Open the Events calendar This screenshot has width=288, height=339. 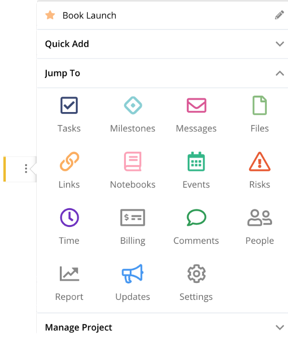tap(196, 170)
